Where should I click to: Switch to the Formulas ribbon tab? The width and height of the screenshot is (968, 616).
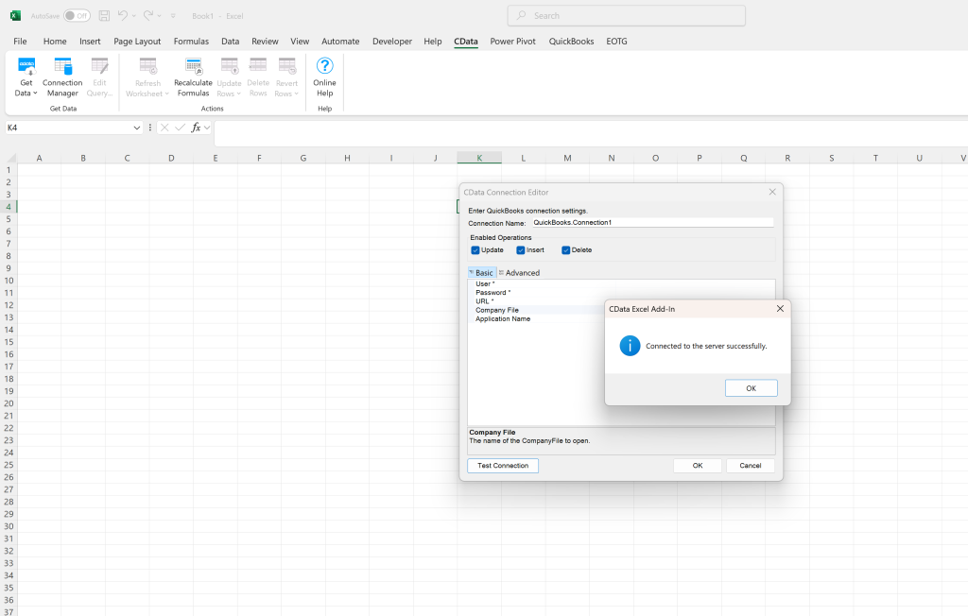[x=191, y=42]
